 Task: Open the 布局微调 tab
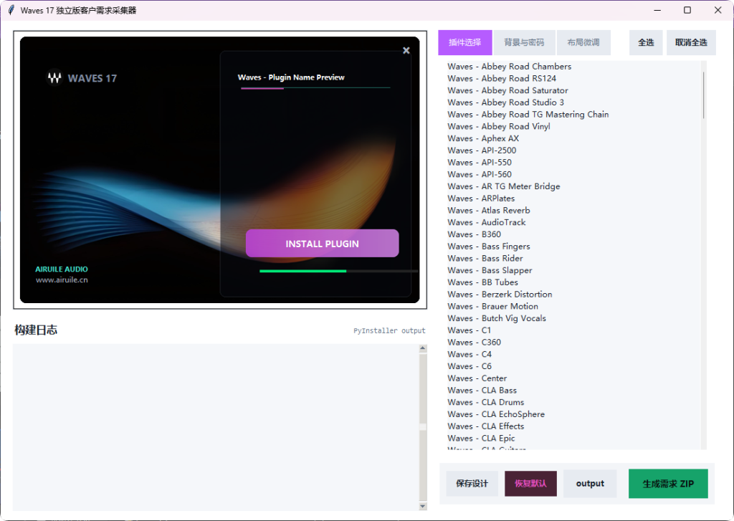[x=583, y=42]
